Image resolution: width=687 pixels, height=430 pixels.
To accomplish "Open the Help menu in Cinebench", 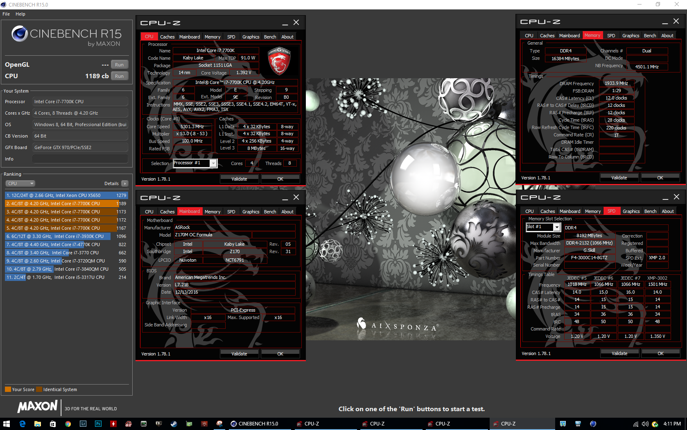I will 20,14.
